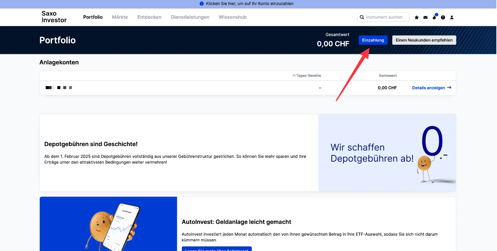Click the Wir schaffen Depotgebühren ab banner image

click(387, 153)
